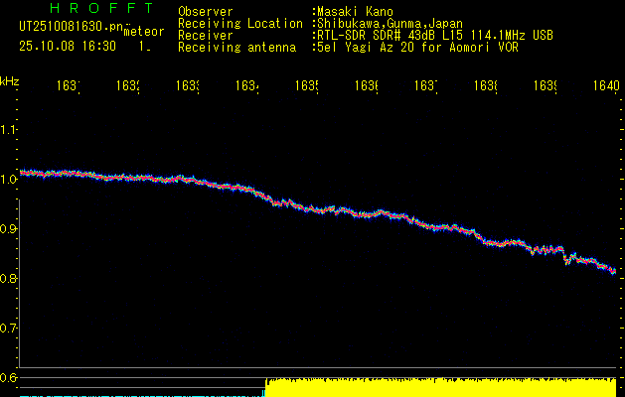Click the HROFFT title text

(100, 9)
